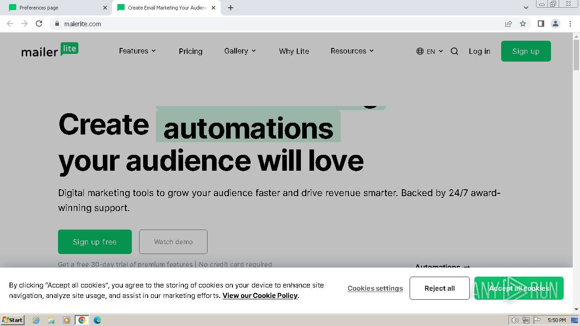Launch the media player taskbar icon
Image resolution: width=580 pixels, height=326 pixels.
(67, 320)
